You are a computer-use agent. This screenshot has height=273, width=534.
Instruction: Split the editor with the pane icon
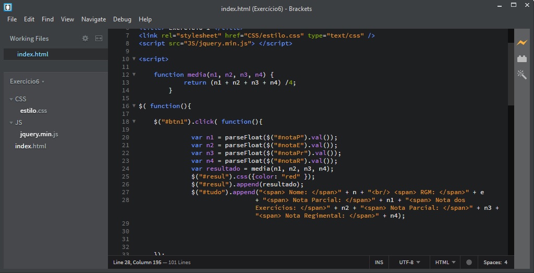tap(99, 39)
